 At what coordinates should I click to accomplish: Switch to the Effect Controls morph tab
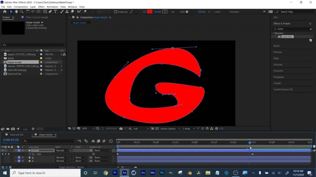point(37,17)
